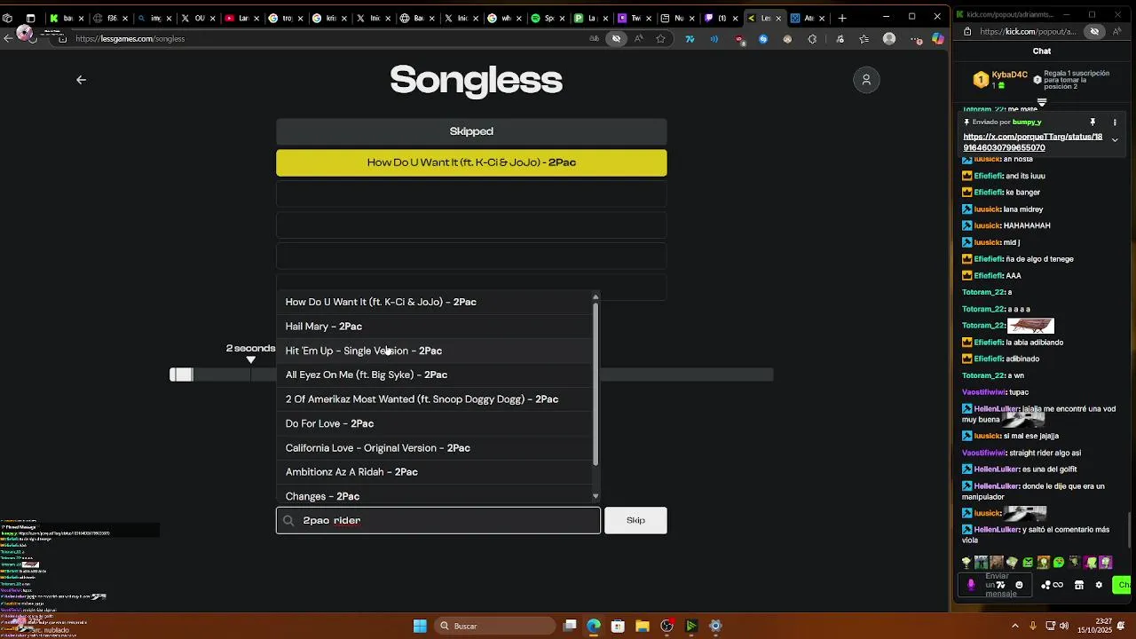Select '2 Of Amerikaz Most Wanted' suggestion
The width and height of the screenshot is (1136, 639).
435,399
